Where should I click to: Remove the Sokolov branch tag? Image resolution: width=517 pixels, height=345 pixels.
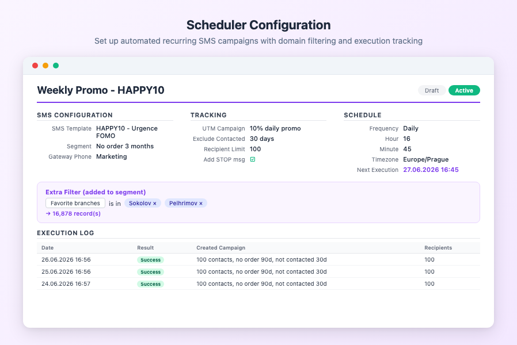point(155,204)
